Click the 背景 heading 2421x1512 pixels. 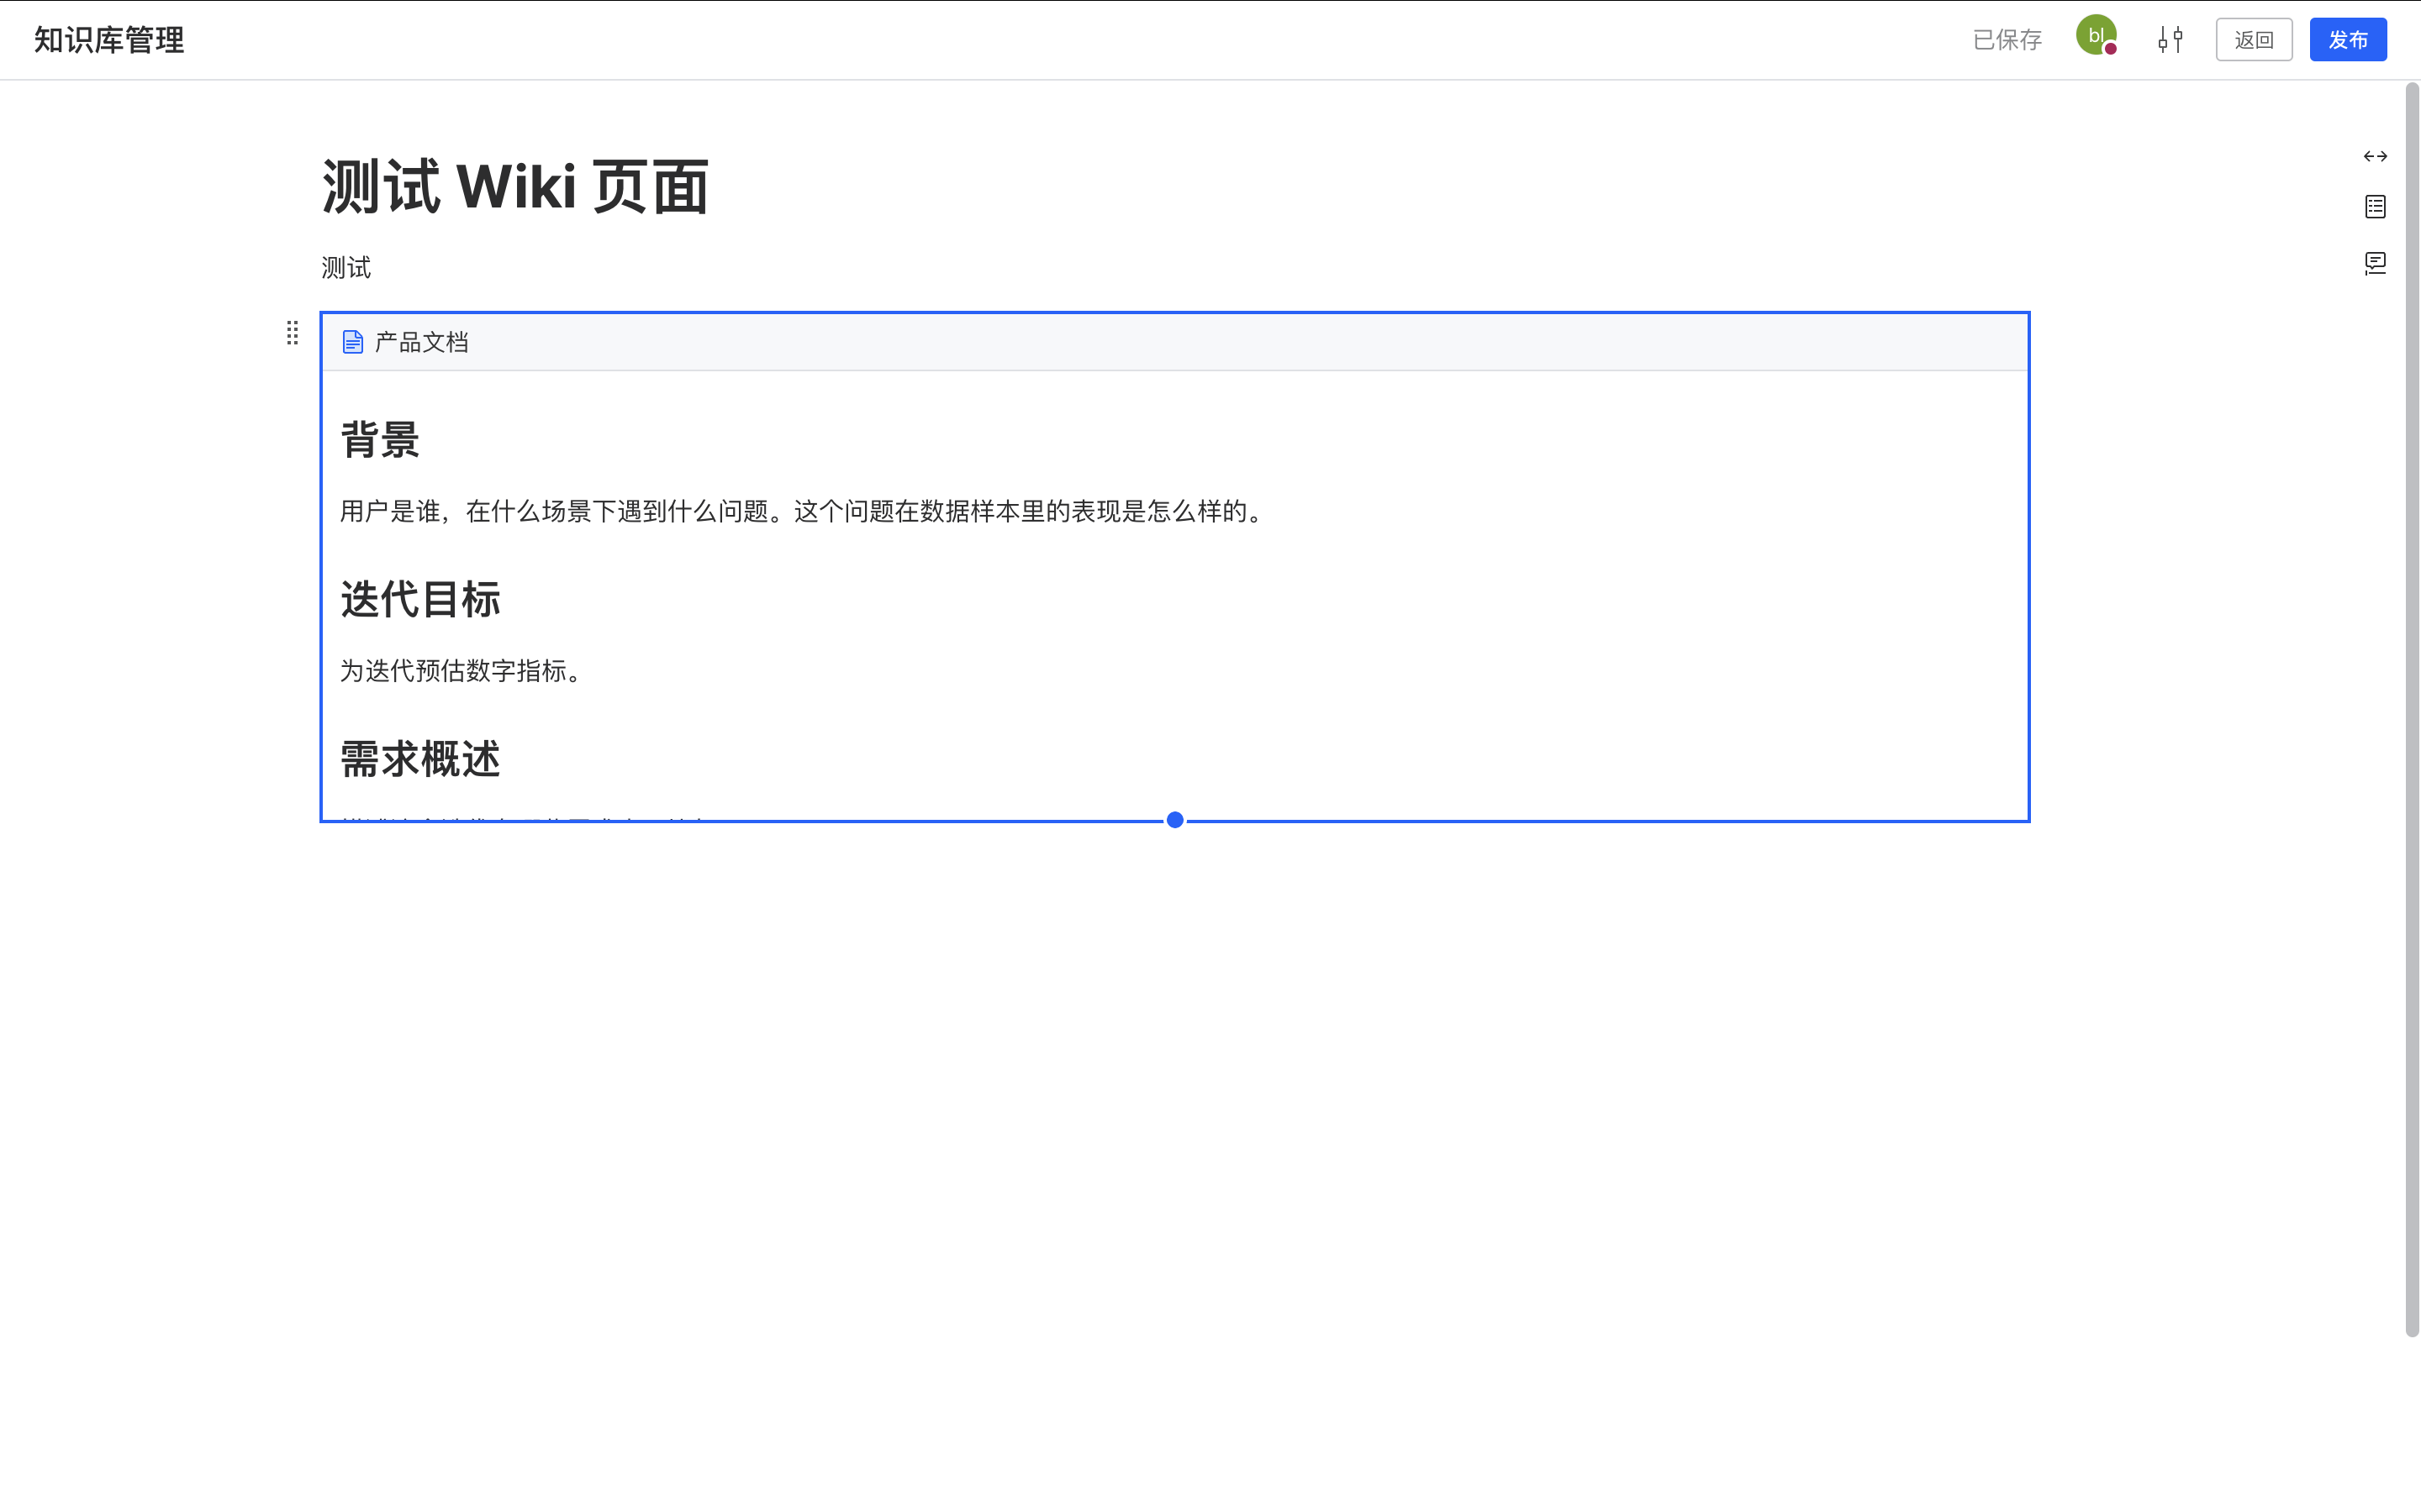point(380,440)
